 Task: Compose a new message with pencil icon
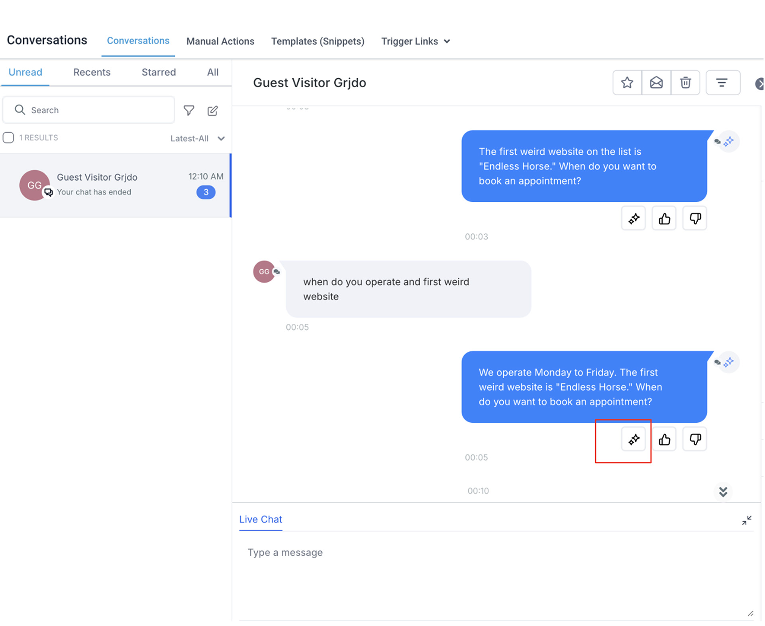coord(213,110)
